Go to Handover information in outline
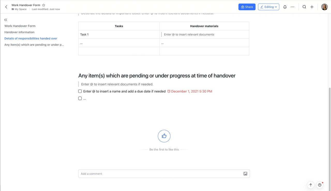The width and height of the screenshot is (331, 191). click(19, 32)
